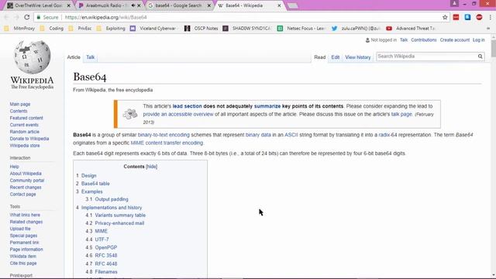Select the Article tab
Screen dimensions: 496x279
click(74, 57)
